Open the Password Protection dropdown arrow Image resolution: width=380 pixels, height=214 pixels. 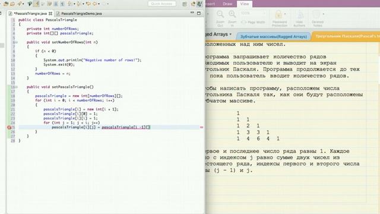285,14
